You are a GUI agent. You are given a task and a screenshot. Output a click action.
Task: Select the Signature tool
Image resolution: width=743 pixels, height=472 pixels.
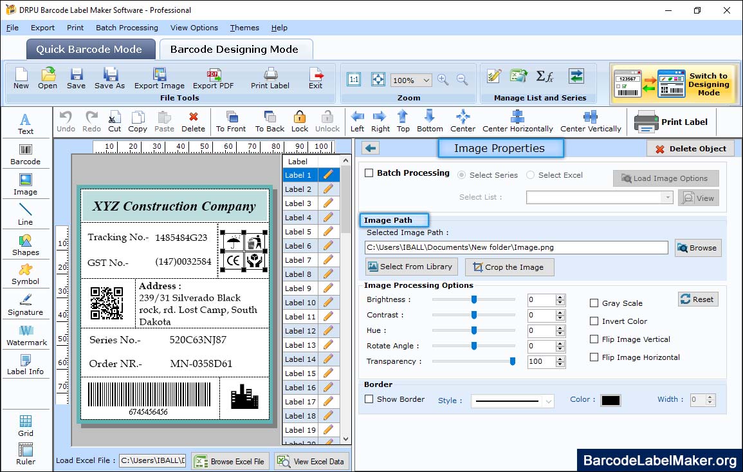(26, 305)
